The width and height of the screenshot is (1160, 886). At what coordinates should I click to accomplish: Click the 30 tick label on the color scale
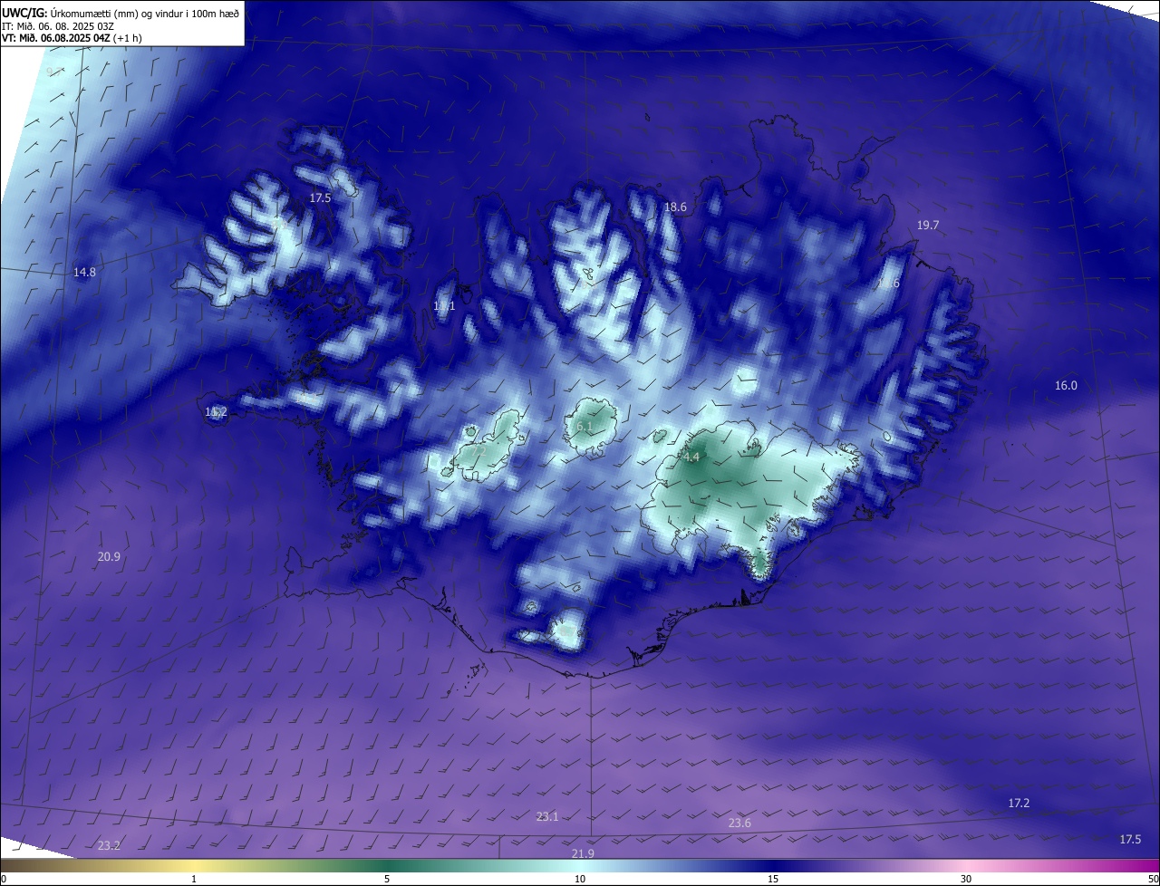[x=966, y=879]
